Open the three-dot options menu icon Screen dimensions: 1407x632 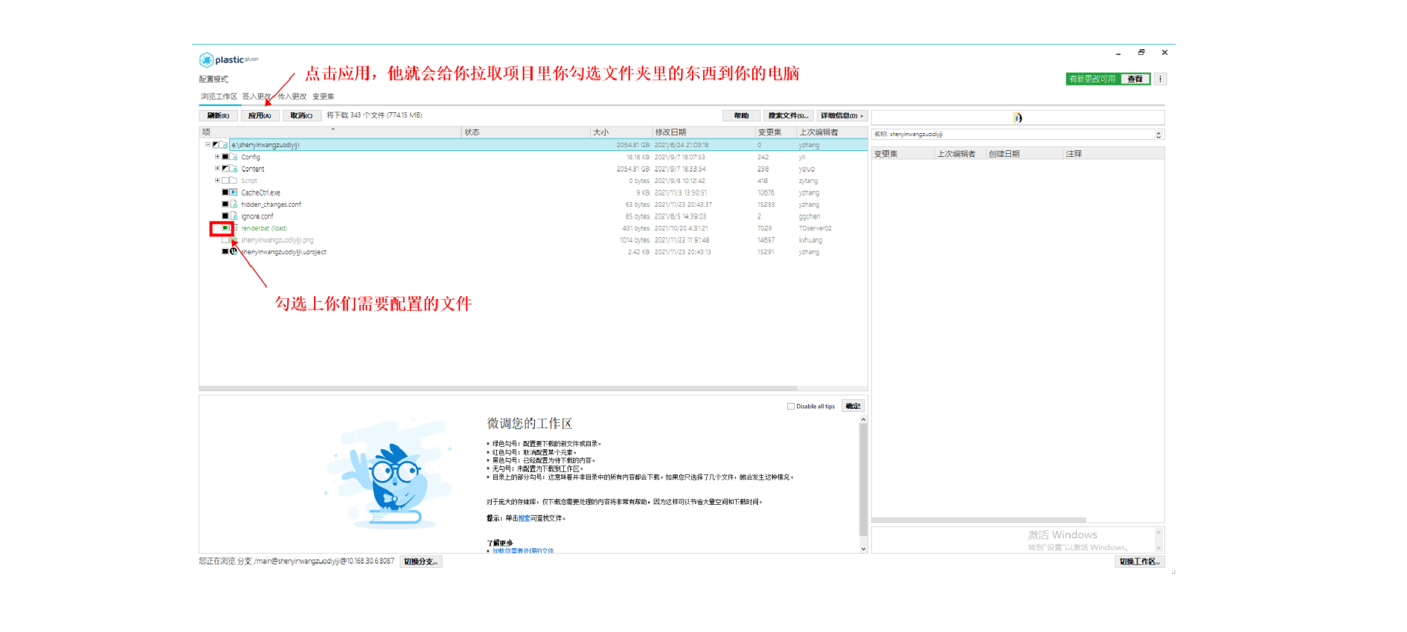pos(1160,79)
